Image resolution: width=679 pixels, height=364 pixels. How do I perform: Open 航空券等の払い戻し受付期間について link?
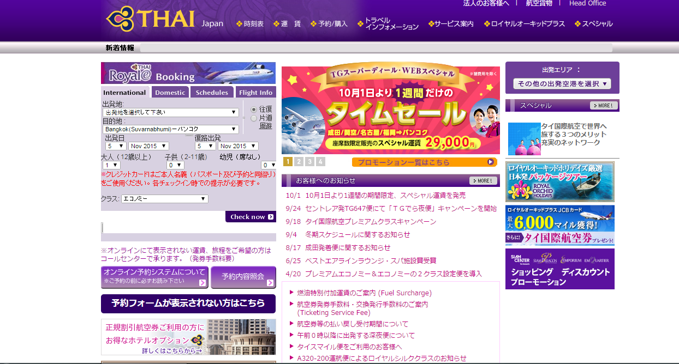tap(353, 324)
